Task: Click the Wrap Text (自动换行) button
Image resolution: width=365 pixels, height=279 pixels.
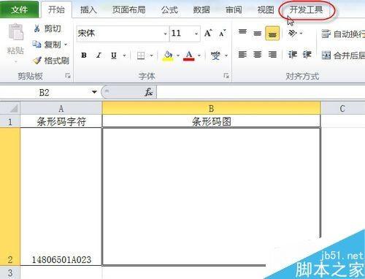Action: point(342,34)
